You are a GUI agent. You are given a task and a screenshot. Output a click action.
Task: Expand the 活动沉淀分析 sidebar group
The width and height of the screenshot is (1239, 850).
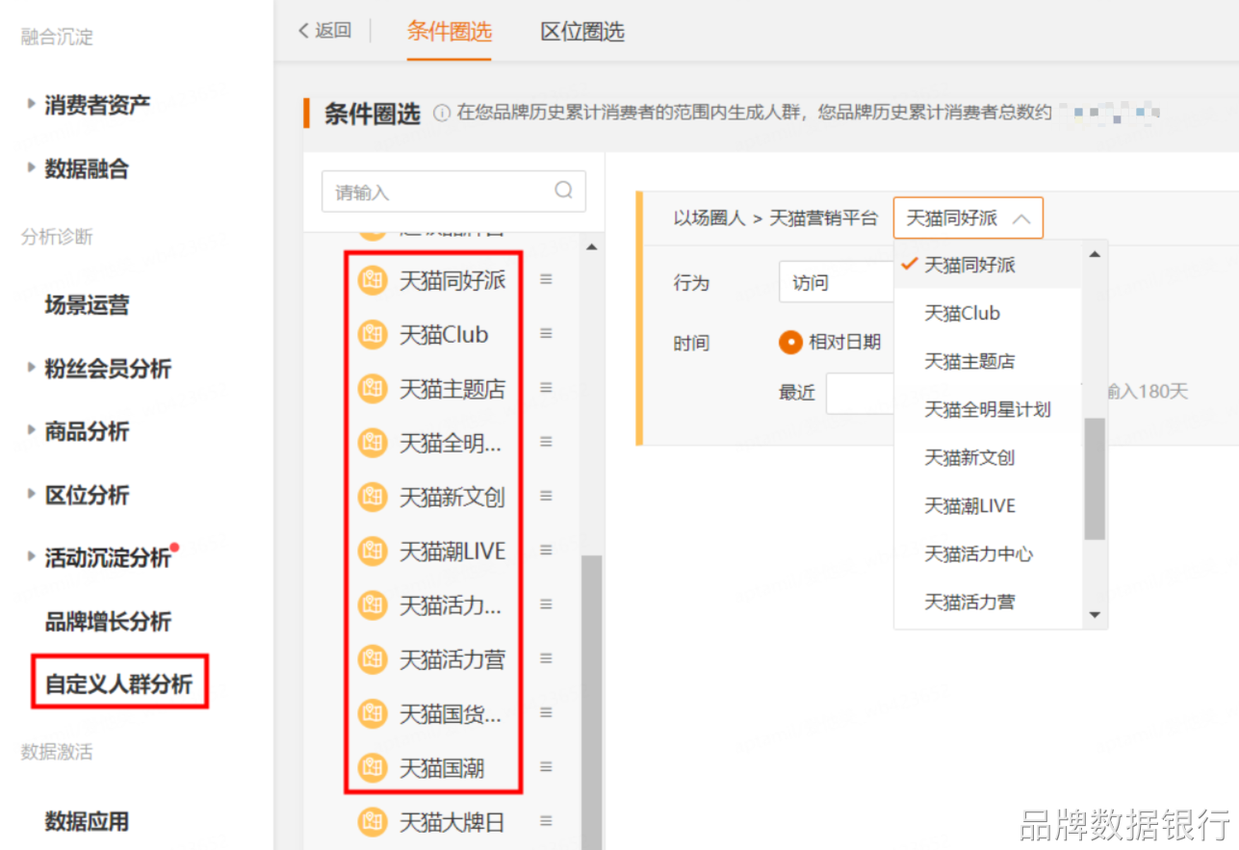pyautogui.click(x=32, y=556)
